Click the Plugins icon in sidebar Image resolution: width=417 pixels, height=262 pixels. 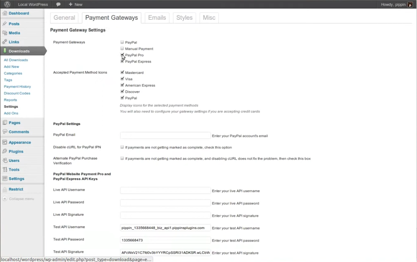click(5, 152)
